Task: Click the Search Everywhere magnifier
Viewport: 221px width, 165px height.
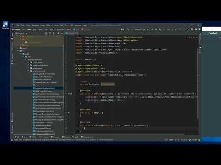Action: click(x=192, y=29)
